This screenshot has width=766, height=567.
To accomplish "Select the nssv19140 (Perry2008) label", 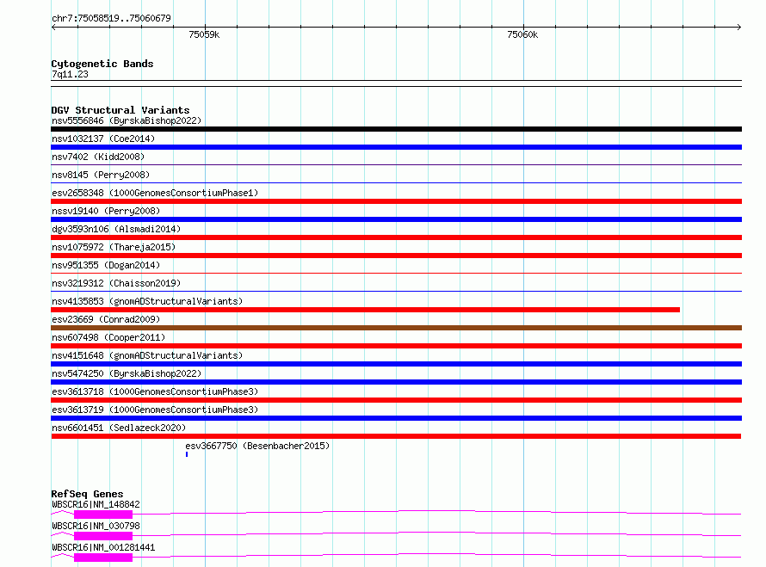I will click(x=106, y=211).
